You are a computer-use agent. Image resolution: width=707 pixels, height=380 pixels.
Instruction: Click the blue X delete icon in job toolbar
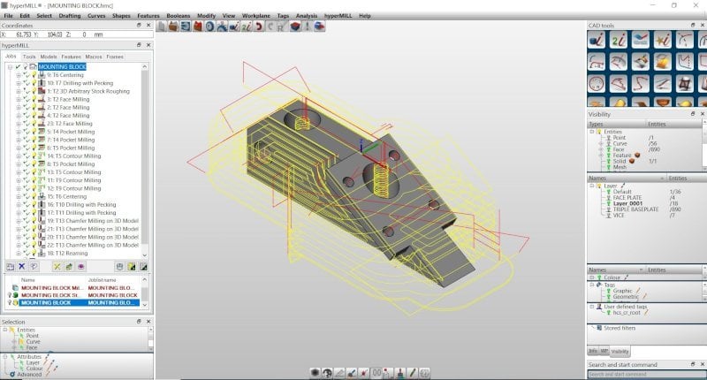[21, 267]
